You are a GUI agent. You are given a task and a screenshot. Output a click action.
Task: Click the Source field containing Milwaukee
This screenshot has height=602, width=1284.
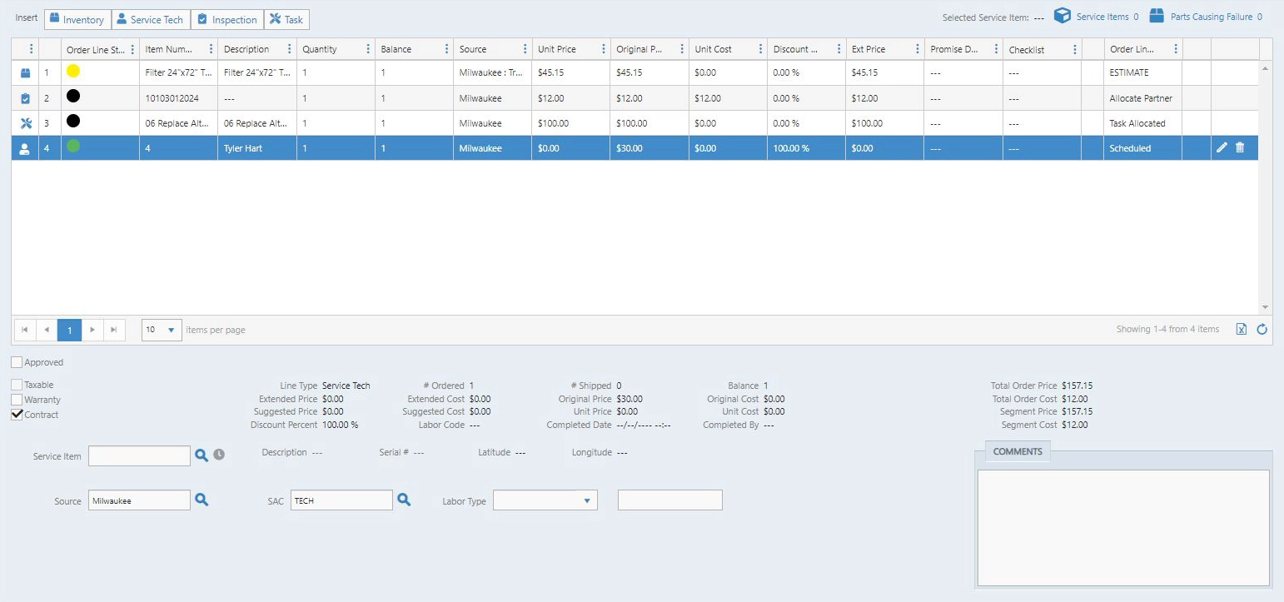tap(139, 500)
